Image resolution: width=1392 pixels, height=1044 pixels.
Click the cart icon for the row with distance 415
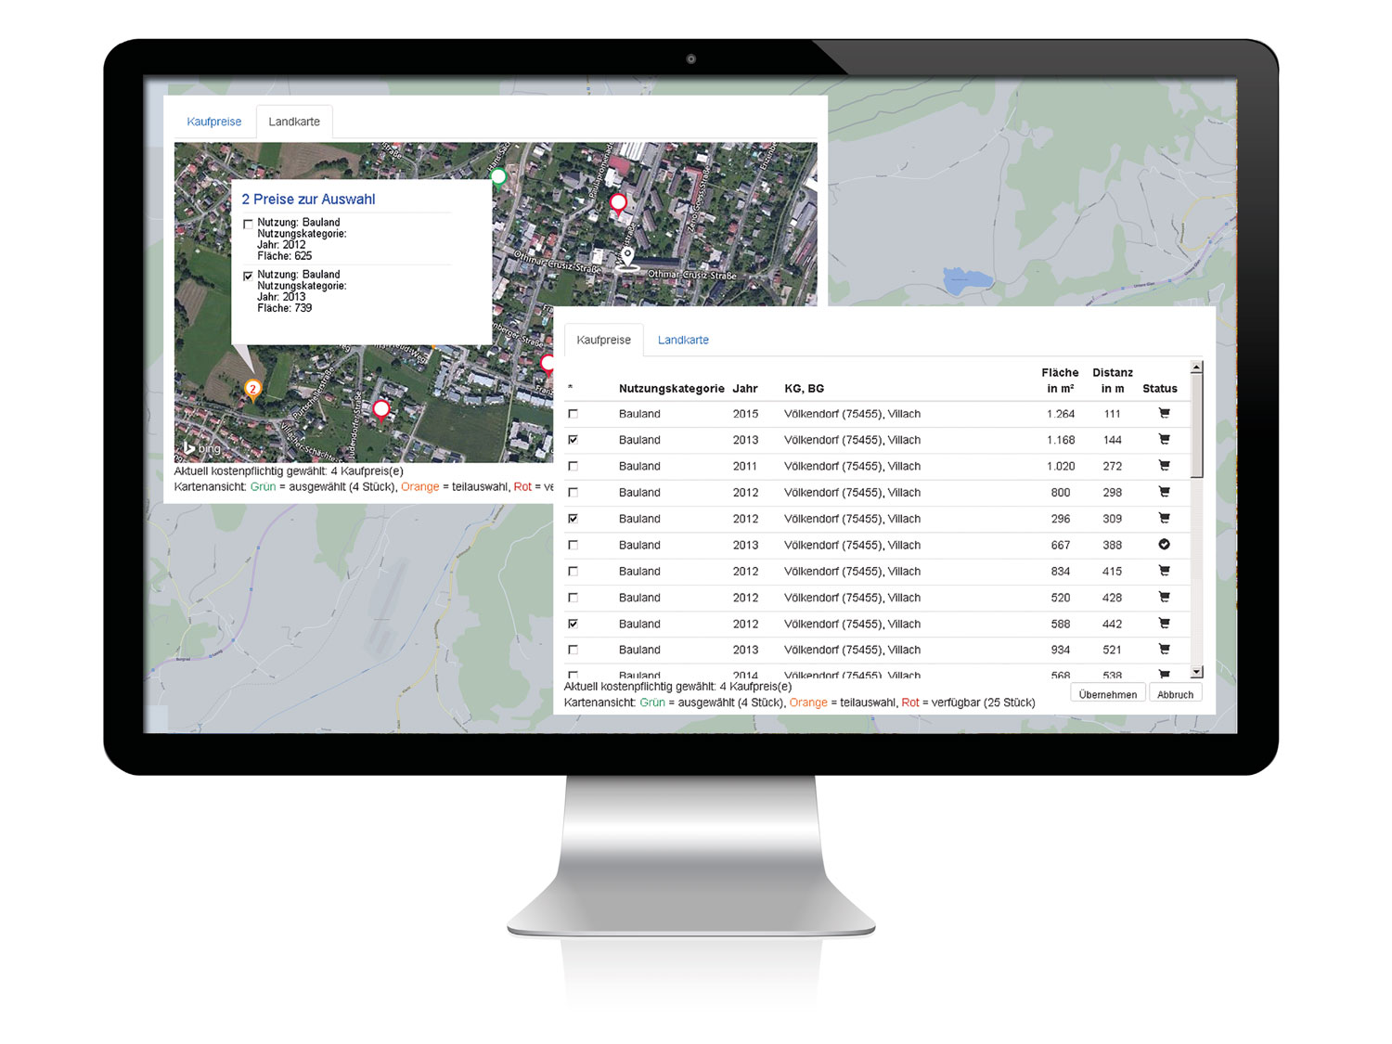pos(1164,571)
